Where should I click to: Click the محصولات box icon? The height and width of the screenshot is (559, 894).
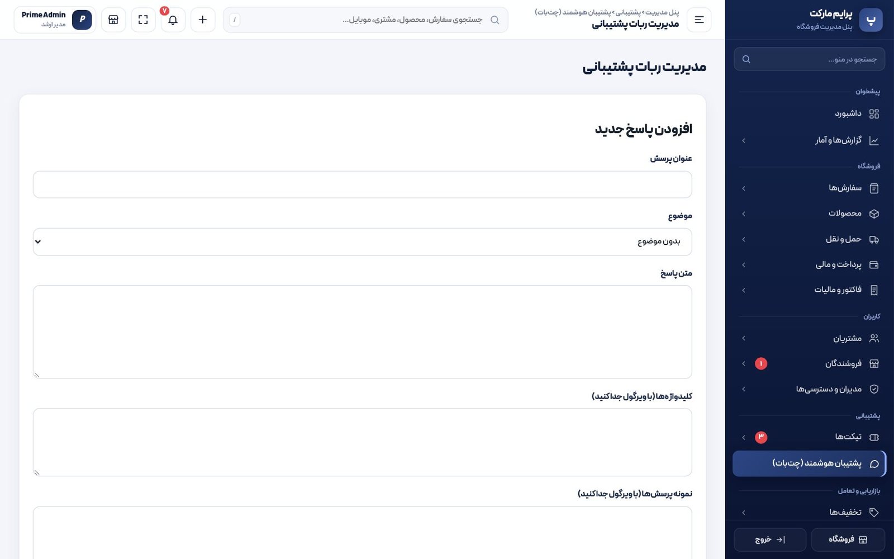point(874,214)
